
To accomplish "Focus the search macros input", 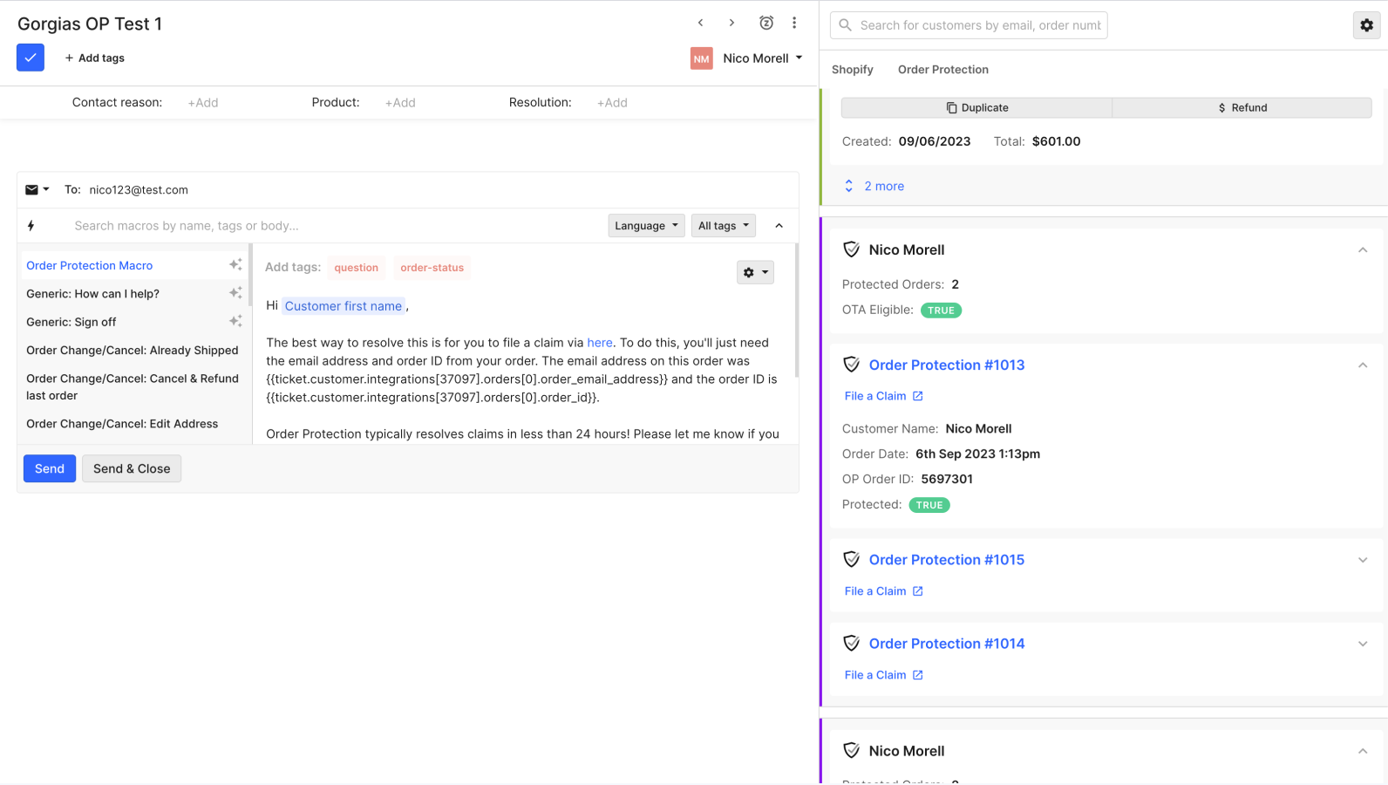I will tap(335, 226).
